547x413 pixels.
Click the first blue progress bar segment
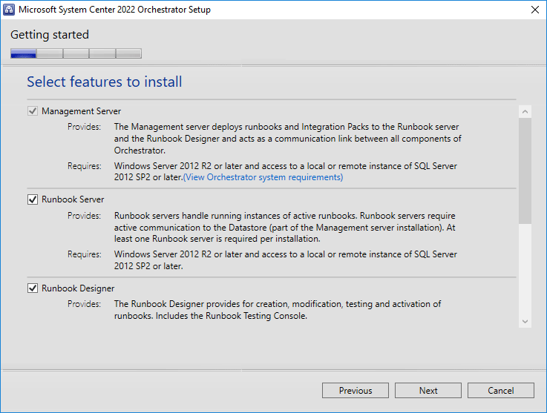[x=23, y=53]
